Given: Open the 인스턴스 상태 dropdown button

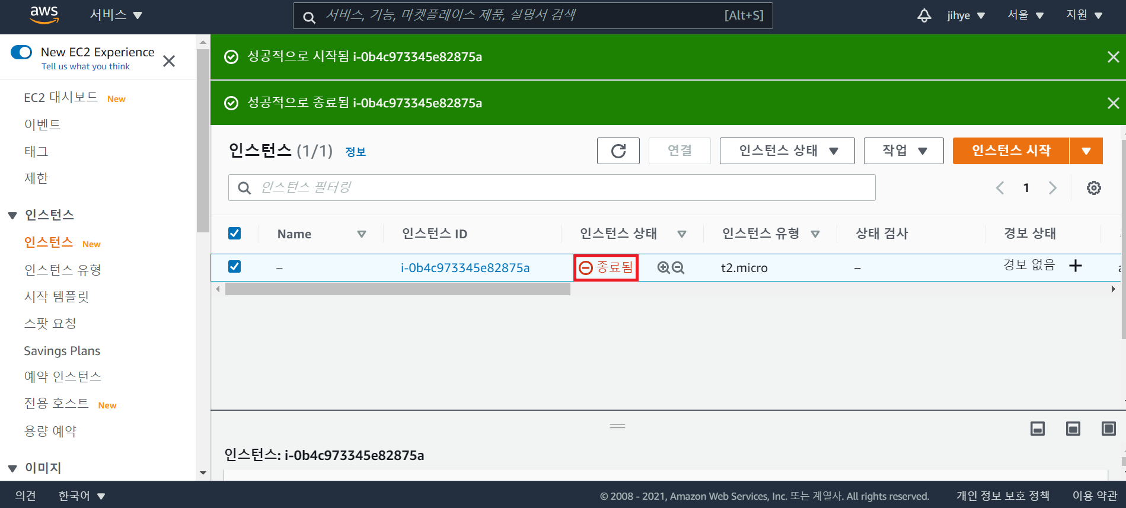Looking at the screenshot, I should coord(787,151).
